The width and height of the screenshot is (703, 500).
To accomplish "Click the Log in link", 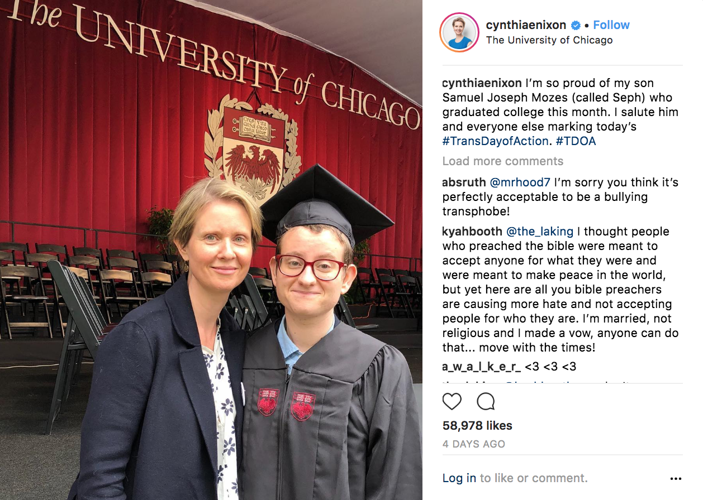I will [x=459, y=478].
